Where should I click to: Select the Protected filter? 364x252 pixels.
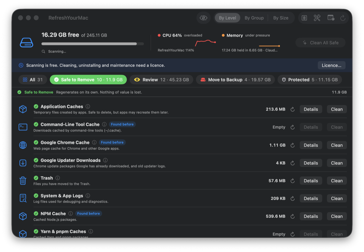pyautogui.click(x=310, y=80)
